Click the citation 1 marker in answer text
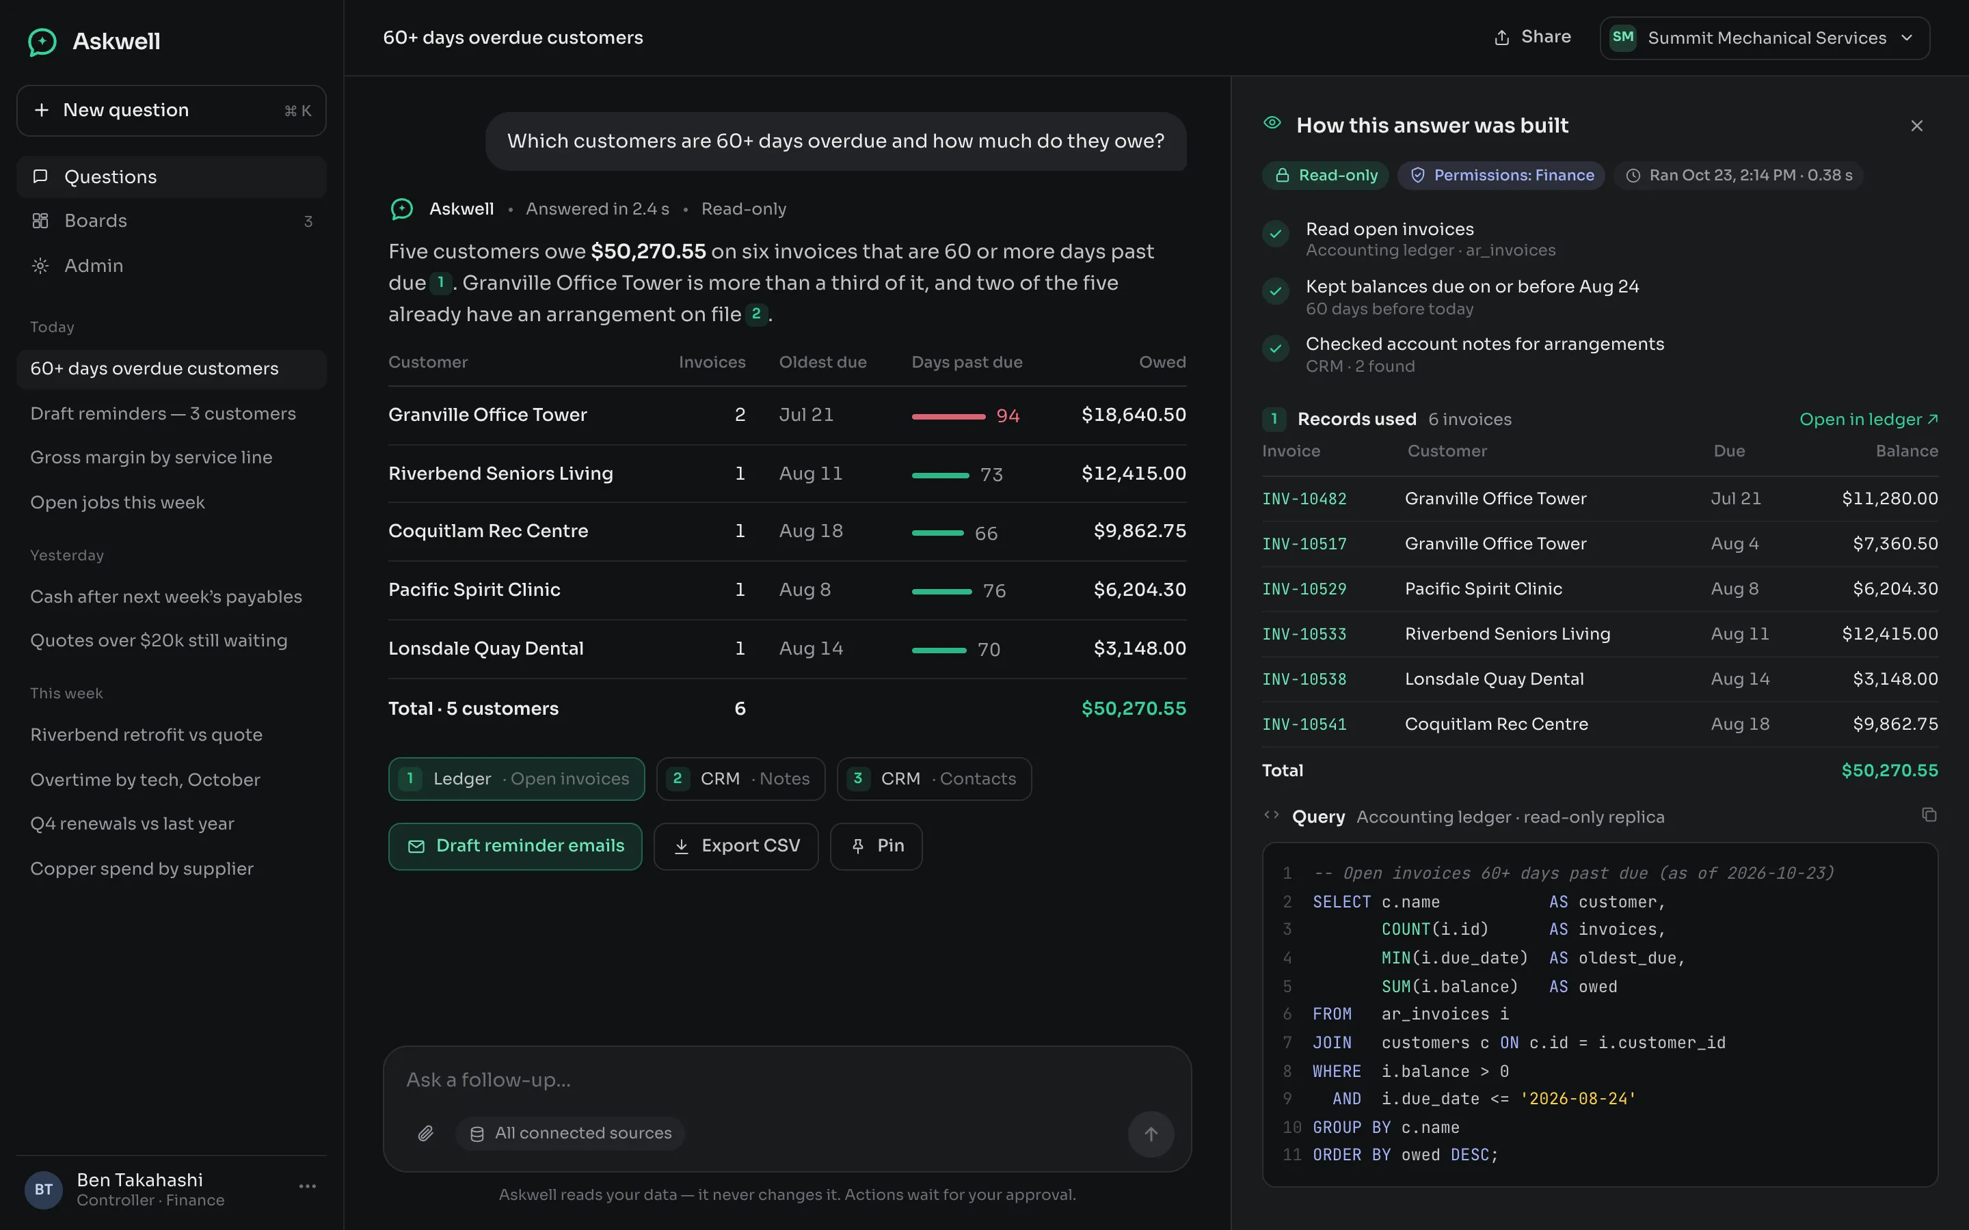 pos(440,283)
